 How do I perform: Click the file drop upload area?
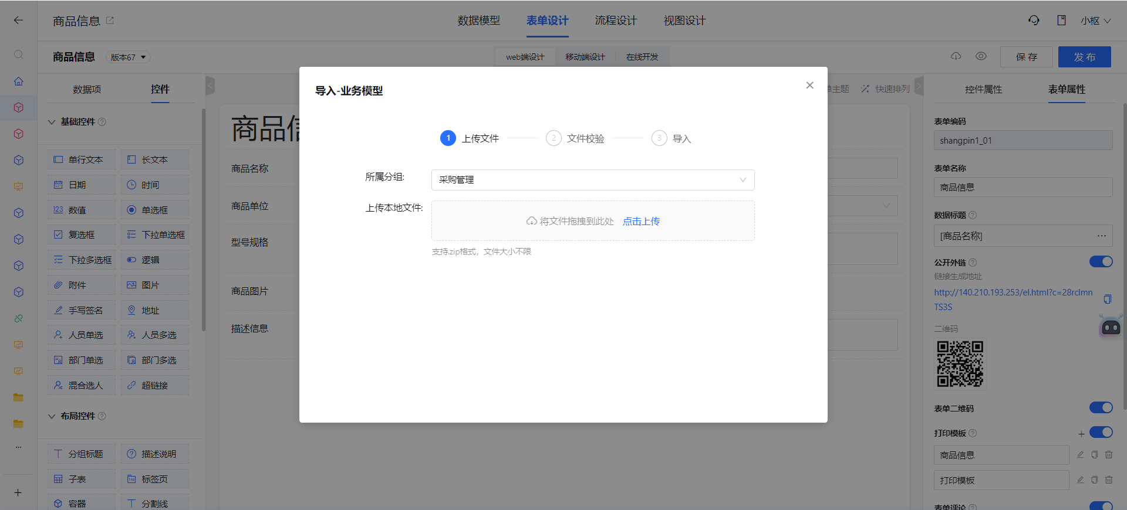tap(593, 221)
